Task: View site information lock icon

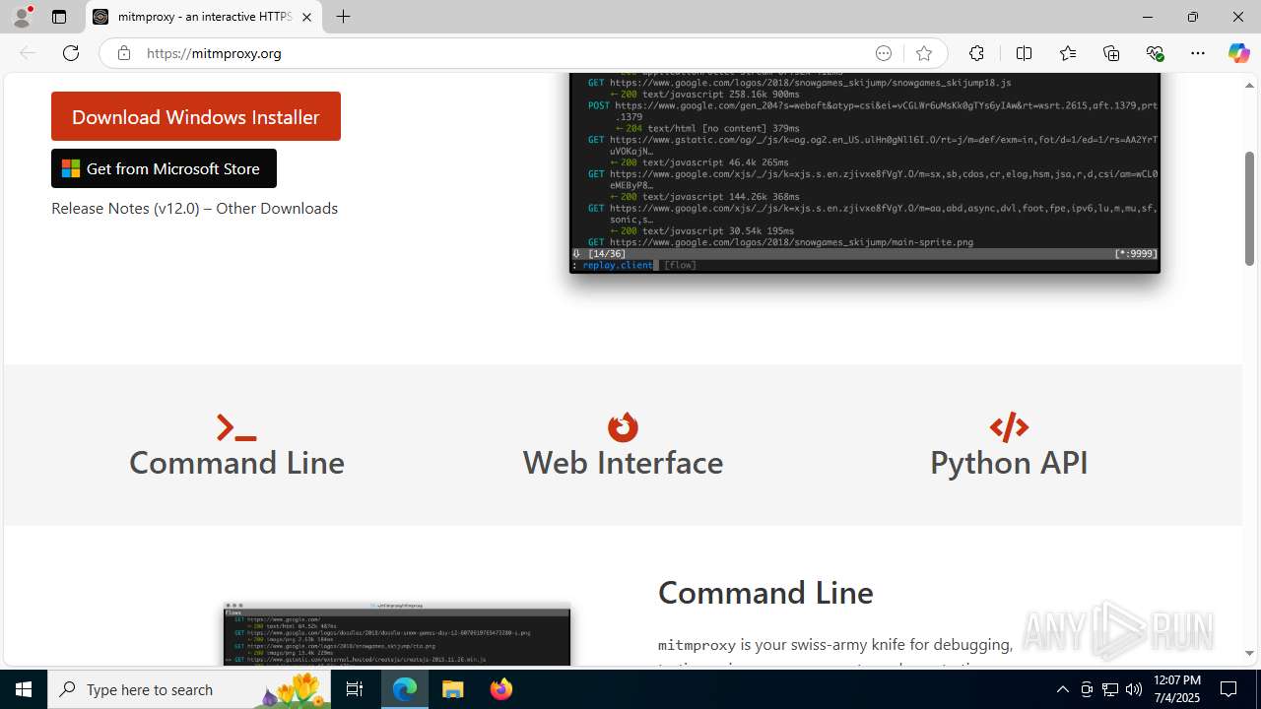Action: [x=123, y=53]
